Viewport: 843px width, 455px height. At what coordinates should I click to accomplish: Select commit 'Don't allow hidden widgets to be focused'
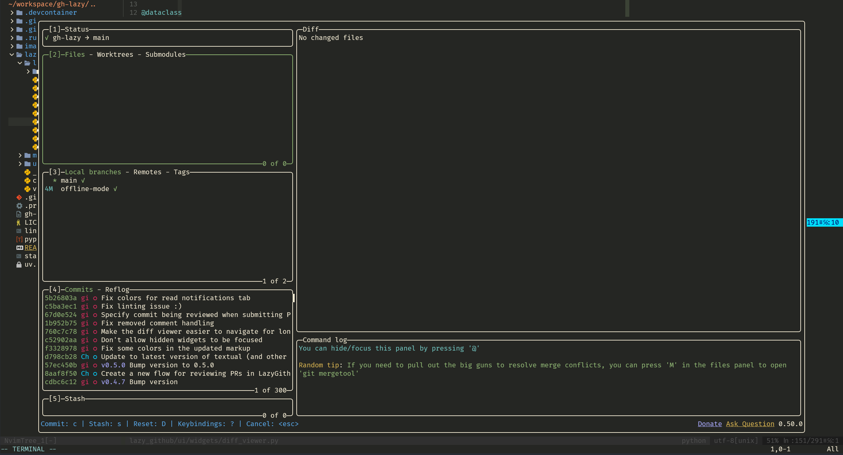[x=168, y=340]
